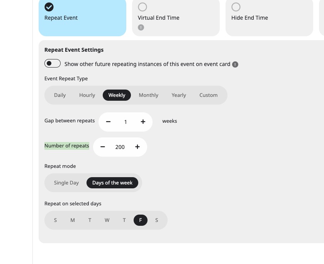
Task: Choose the Yearly repeat type
Action: point(179,95)
